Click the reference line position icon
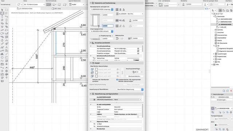 click(x=117, y=39)
